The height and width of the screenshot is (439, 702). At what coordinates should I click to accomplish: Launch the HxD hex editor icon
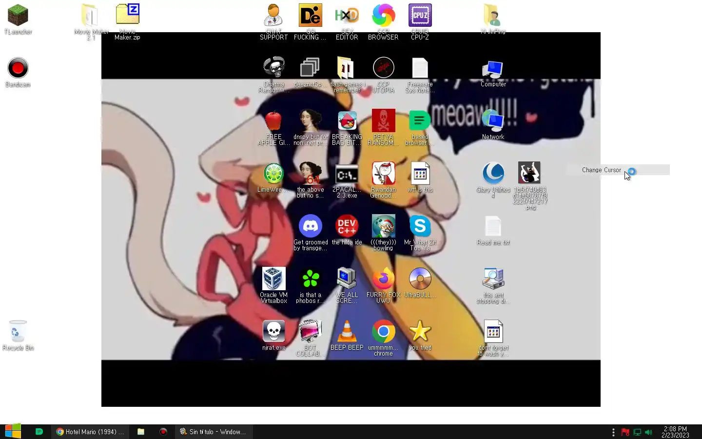coord(347,16)
